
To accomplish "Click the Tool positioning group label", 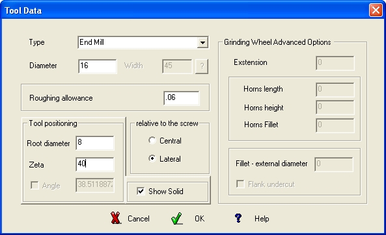I will click(53, 123).
